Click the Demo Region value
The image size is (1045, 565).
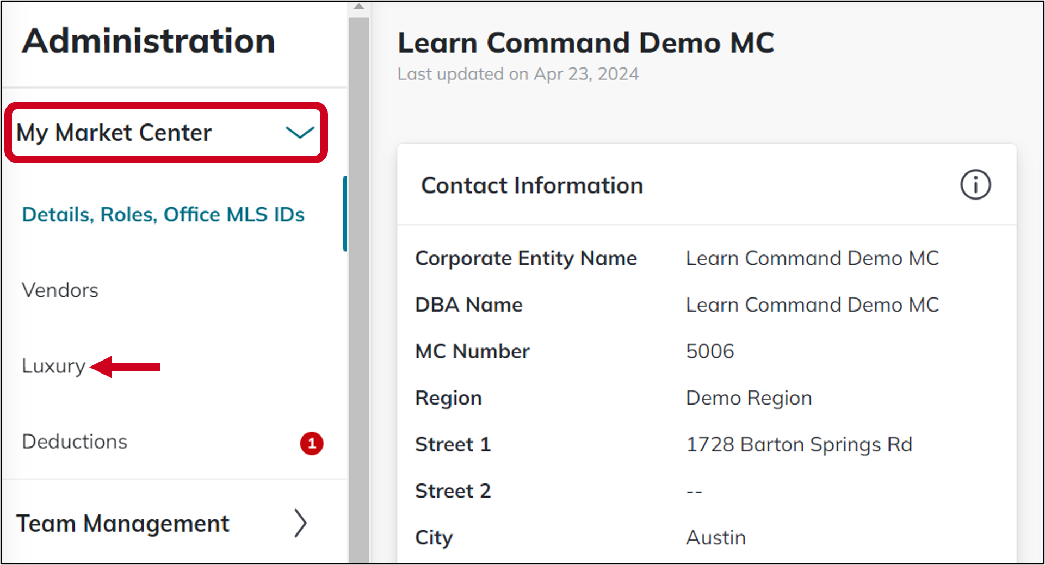click(x=749, y=398)
